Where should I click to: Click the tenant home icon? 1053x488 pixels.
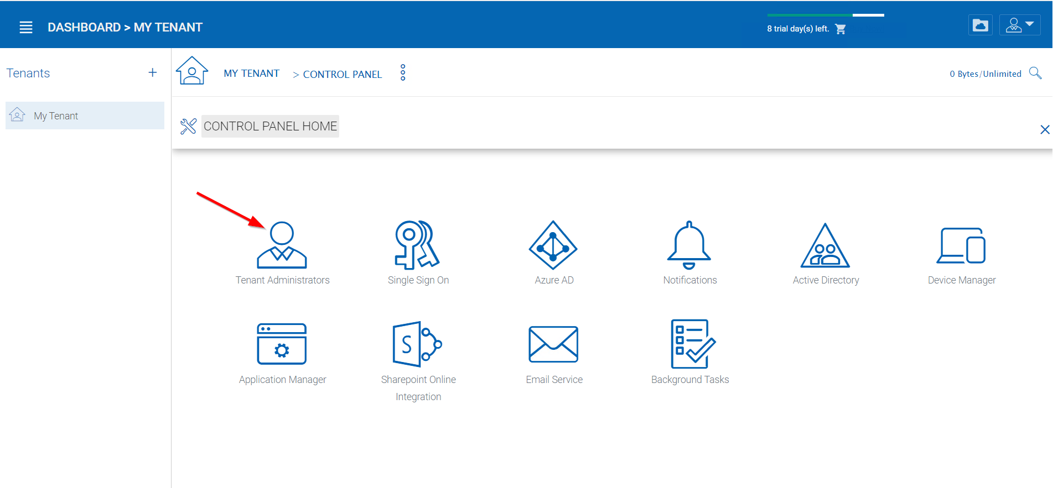tap(192, 71)
